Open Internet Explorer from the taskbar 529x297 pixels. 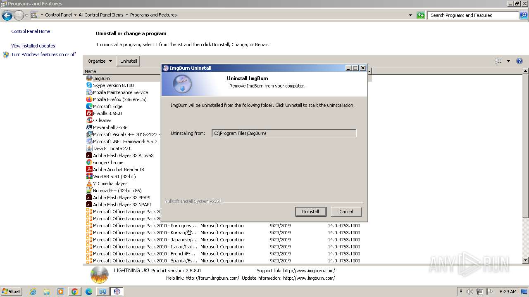click(33, 292)
